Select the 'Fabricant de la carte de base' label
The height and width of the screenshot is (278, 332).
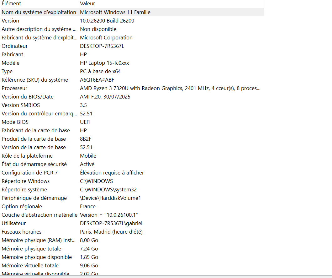coord(36,130)
